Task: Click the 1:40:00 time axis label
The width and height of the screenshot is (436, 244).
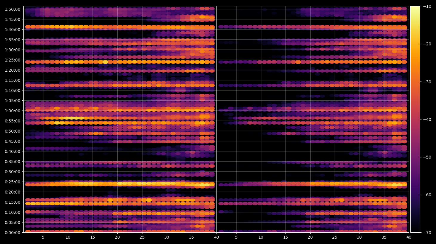Action: coord(13,30)
